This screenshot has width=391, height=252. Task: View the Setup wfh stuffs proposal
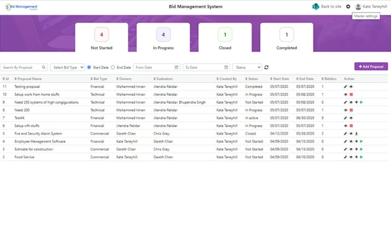click(345, 126)
